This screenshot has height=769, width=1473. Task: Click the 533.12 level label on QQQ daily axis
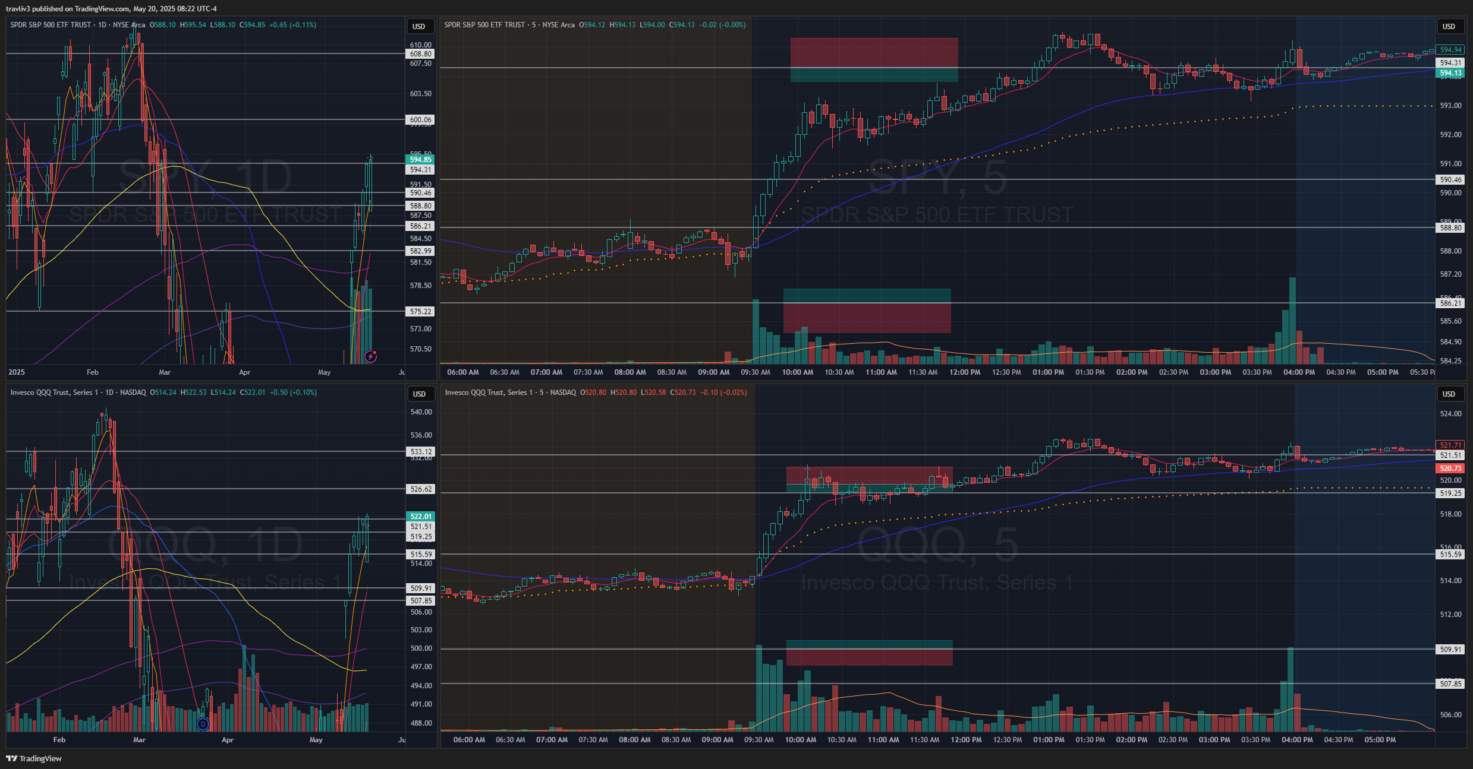[x=421, y=451]
